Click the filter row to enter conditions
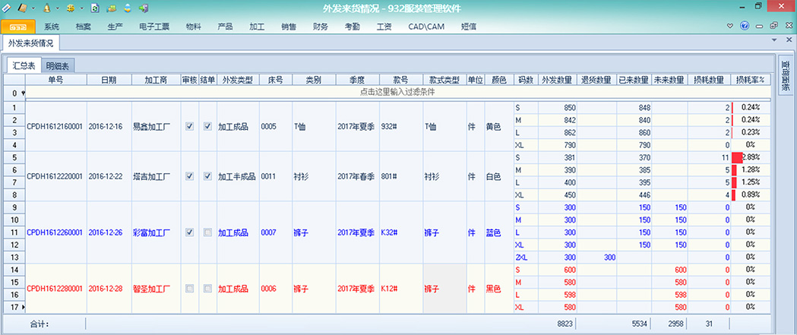This screenshot has width=797, height=335. click(x=397, y=93)
